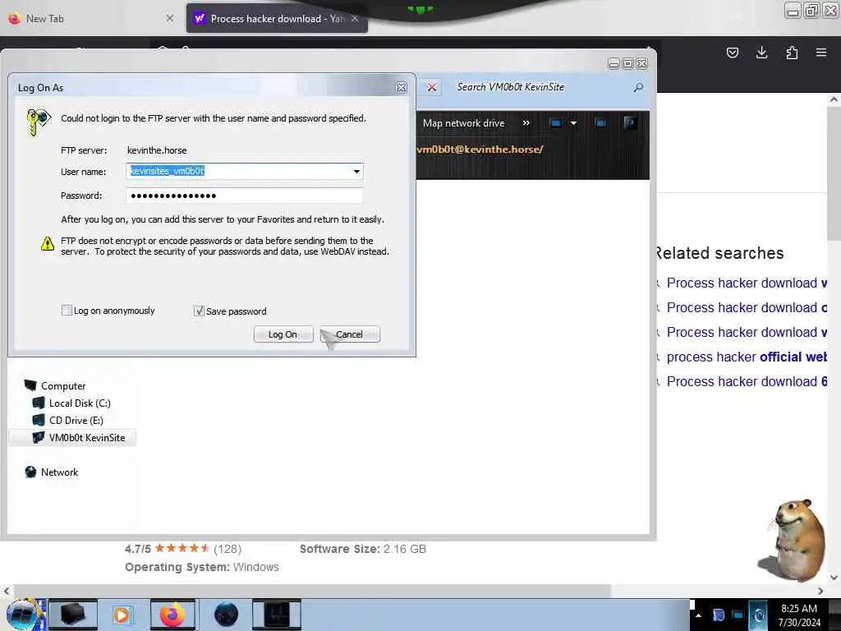Focus User name input field
The height and width of the screenshot is (631, 841).
click(x=245, y=172)
